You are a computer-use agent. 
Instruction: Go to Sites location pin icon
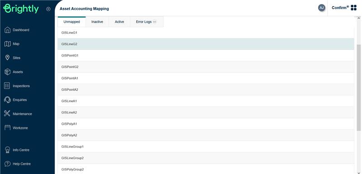click(x=7, y=57)
